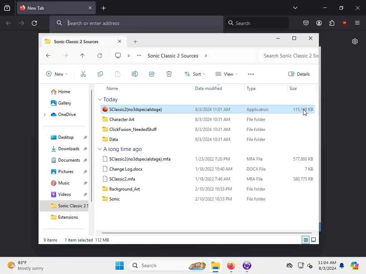Click the Rename icon in Explorer toolbar
This screenshot has width=366, height=274.
[135, 74]
